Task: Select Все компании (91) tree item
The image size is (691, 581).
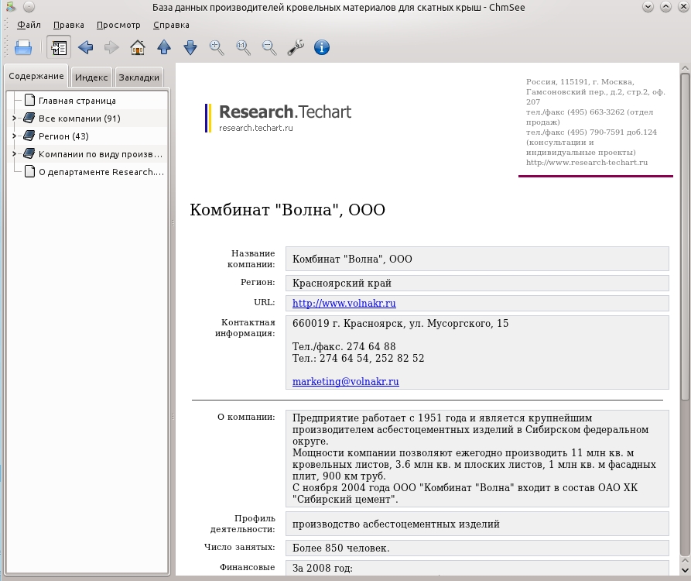Action: (80, 119)
